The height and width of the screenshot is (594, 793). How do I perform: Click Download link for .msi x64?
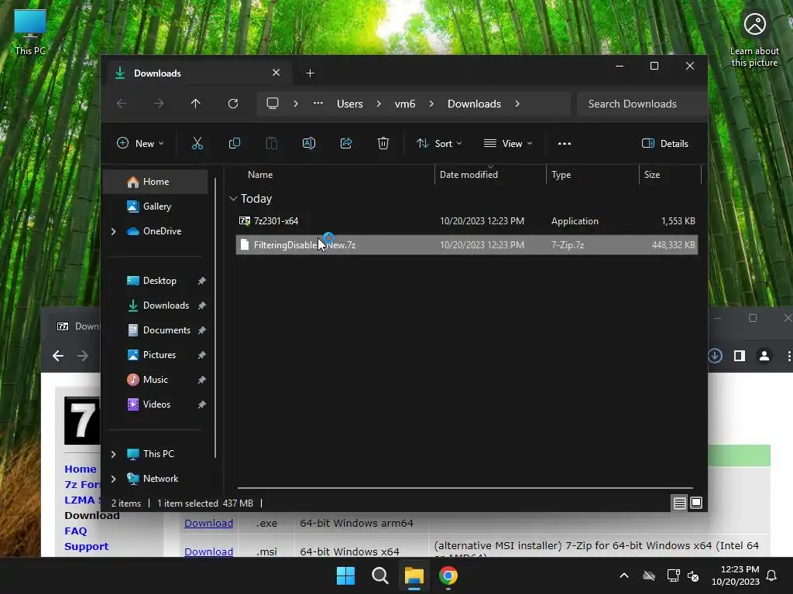point(208,551)
